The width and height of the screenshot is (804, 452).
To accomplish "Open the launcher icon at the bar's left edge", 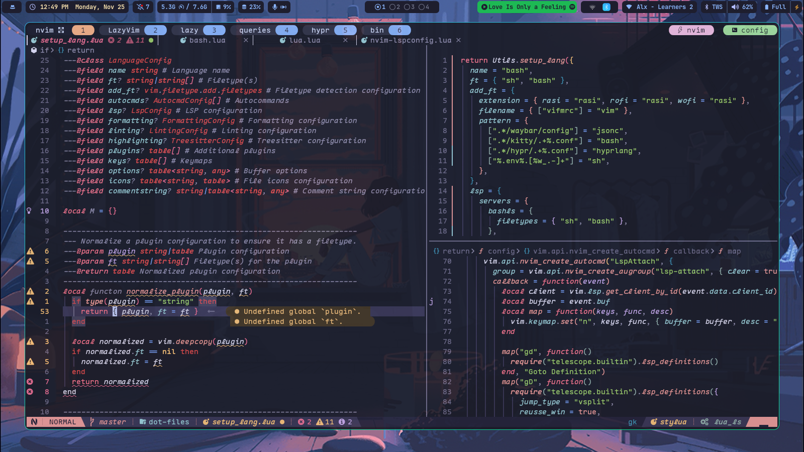I will [12, 7].
